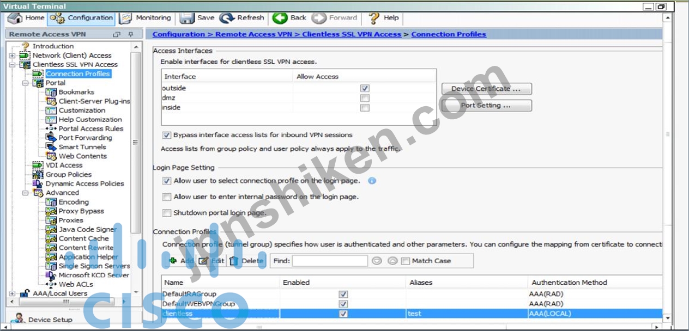689x331 pixels.
Task: Open the Introduction tree item
Action: click(53, 46)
